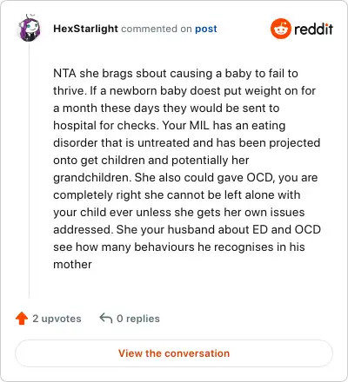Click the line beginning "grandchildren. She also"
This screenshot has height=382, width=348.
185,178
